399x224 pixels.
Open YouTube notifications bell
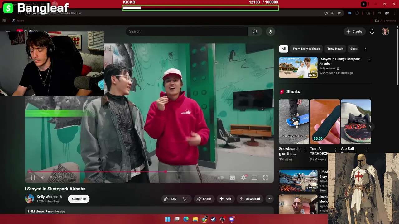point(372,31)
